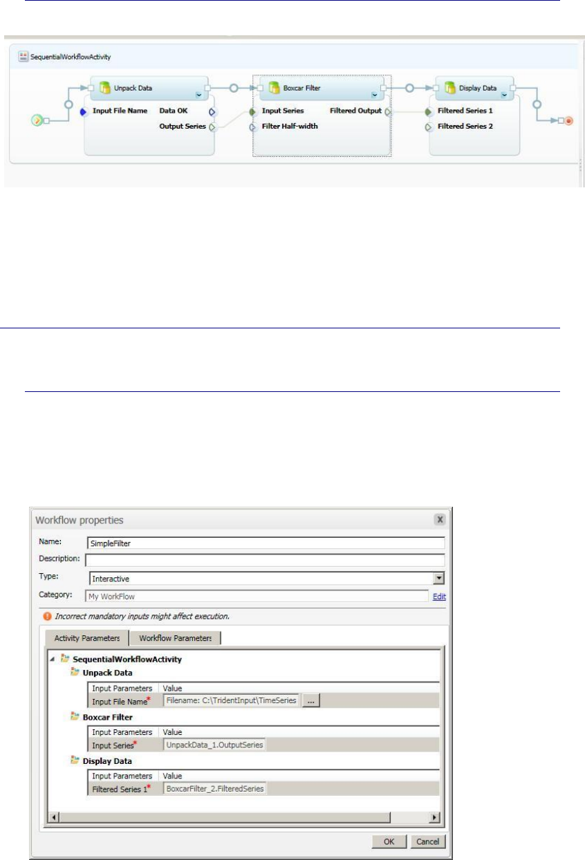
Task: Click the empty Description field
Action: point(265,560)
